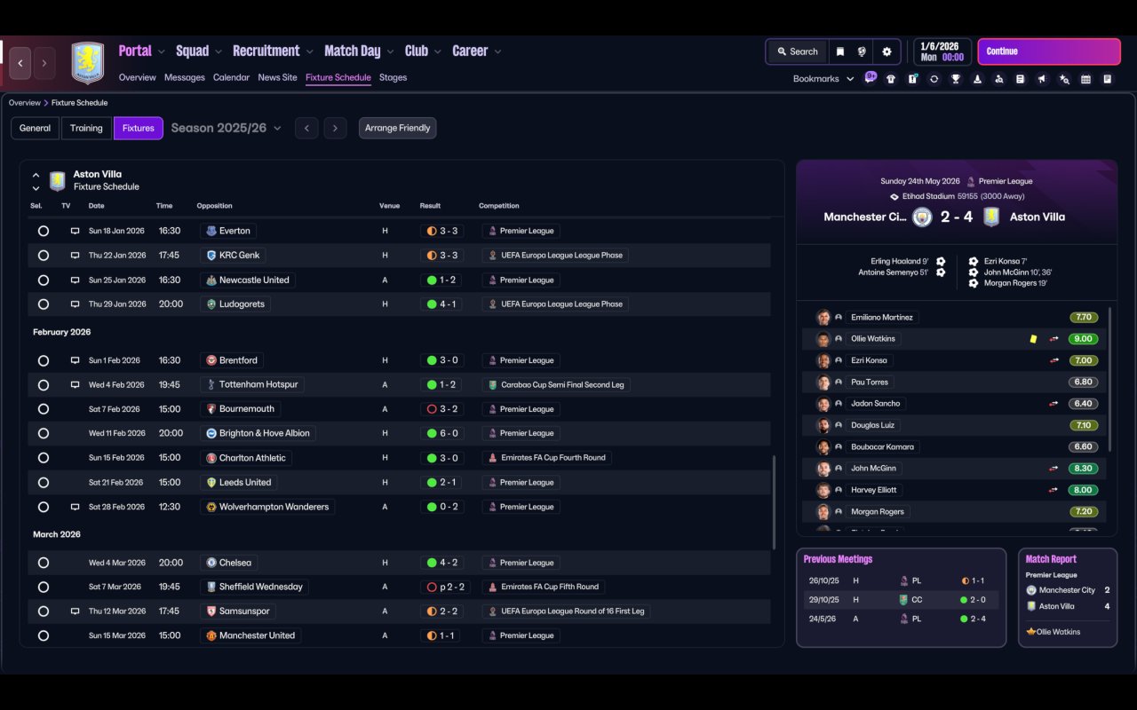
Task: Open the settings gear icon
Action: (887, 51)
